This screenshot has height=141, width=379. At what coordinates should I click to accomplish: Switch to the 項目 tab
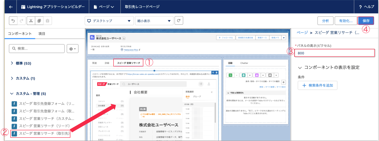42,34
